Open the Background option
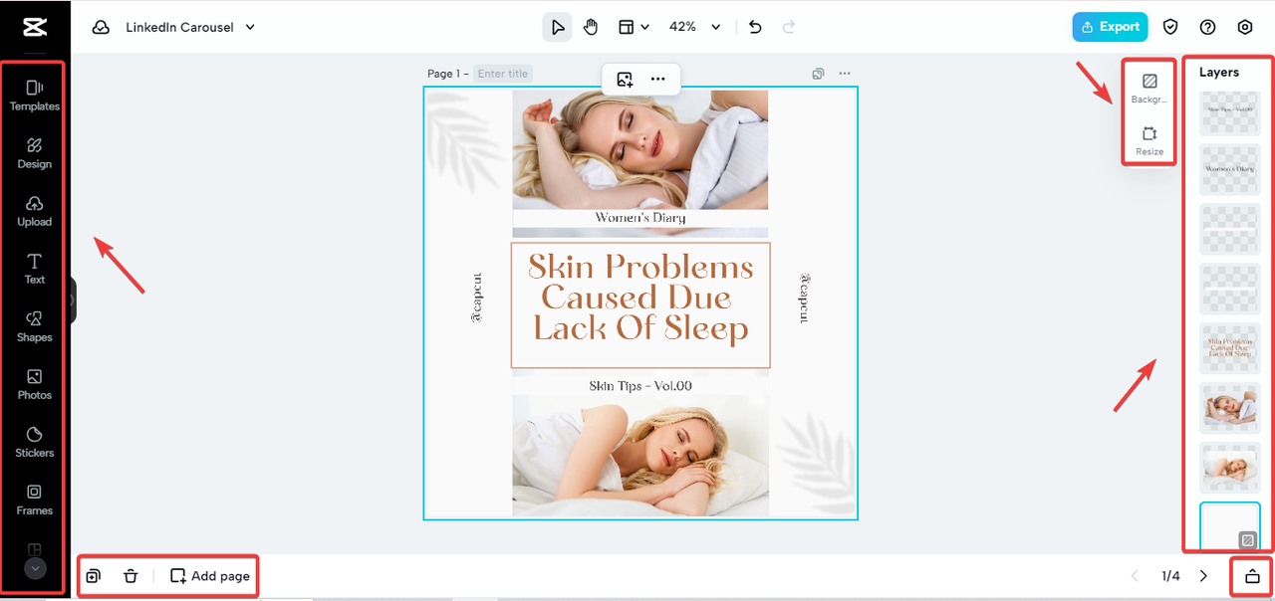The width and height of the screenshot is (1275, 601). 1149,88
